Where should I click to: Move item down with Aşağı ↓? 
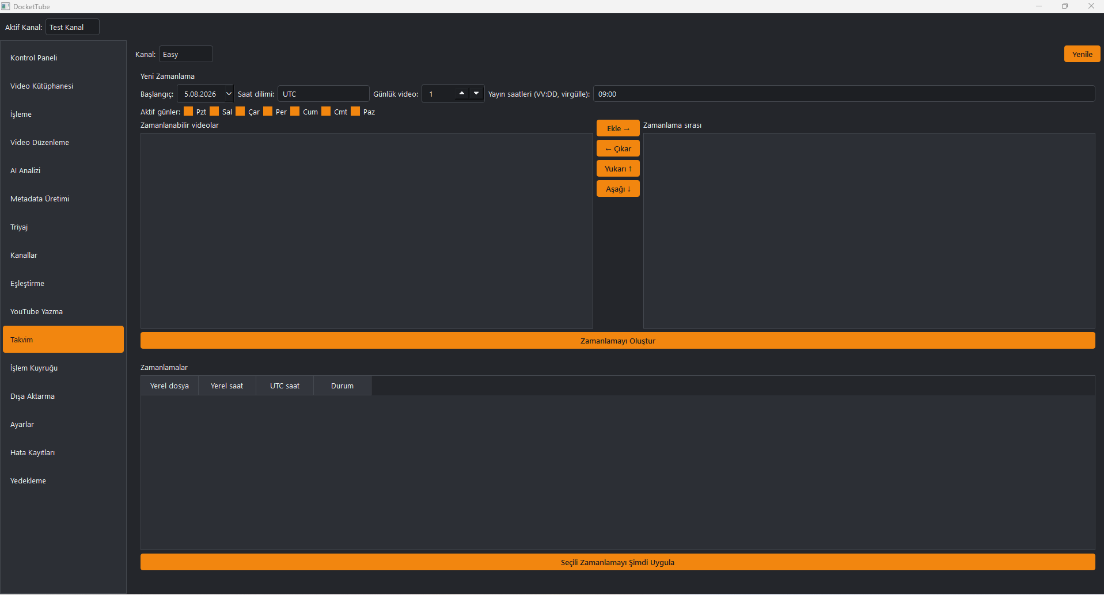pyautogui.click(x=618, y=189)
